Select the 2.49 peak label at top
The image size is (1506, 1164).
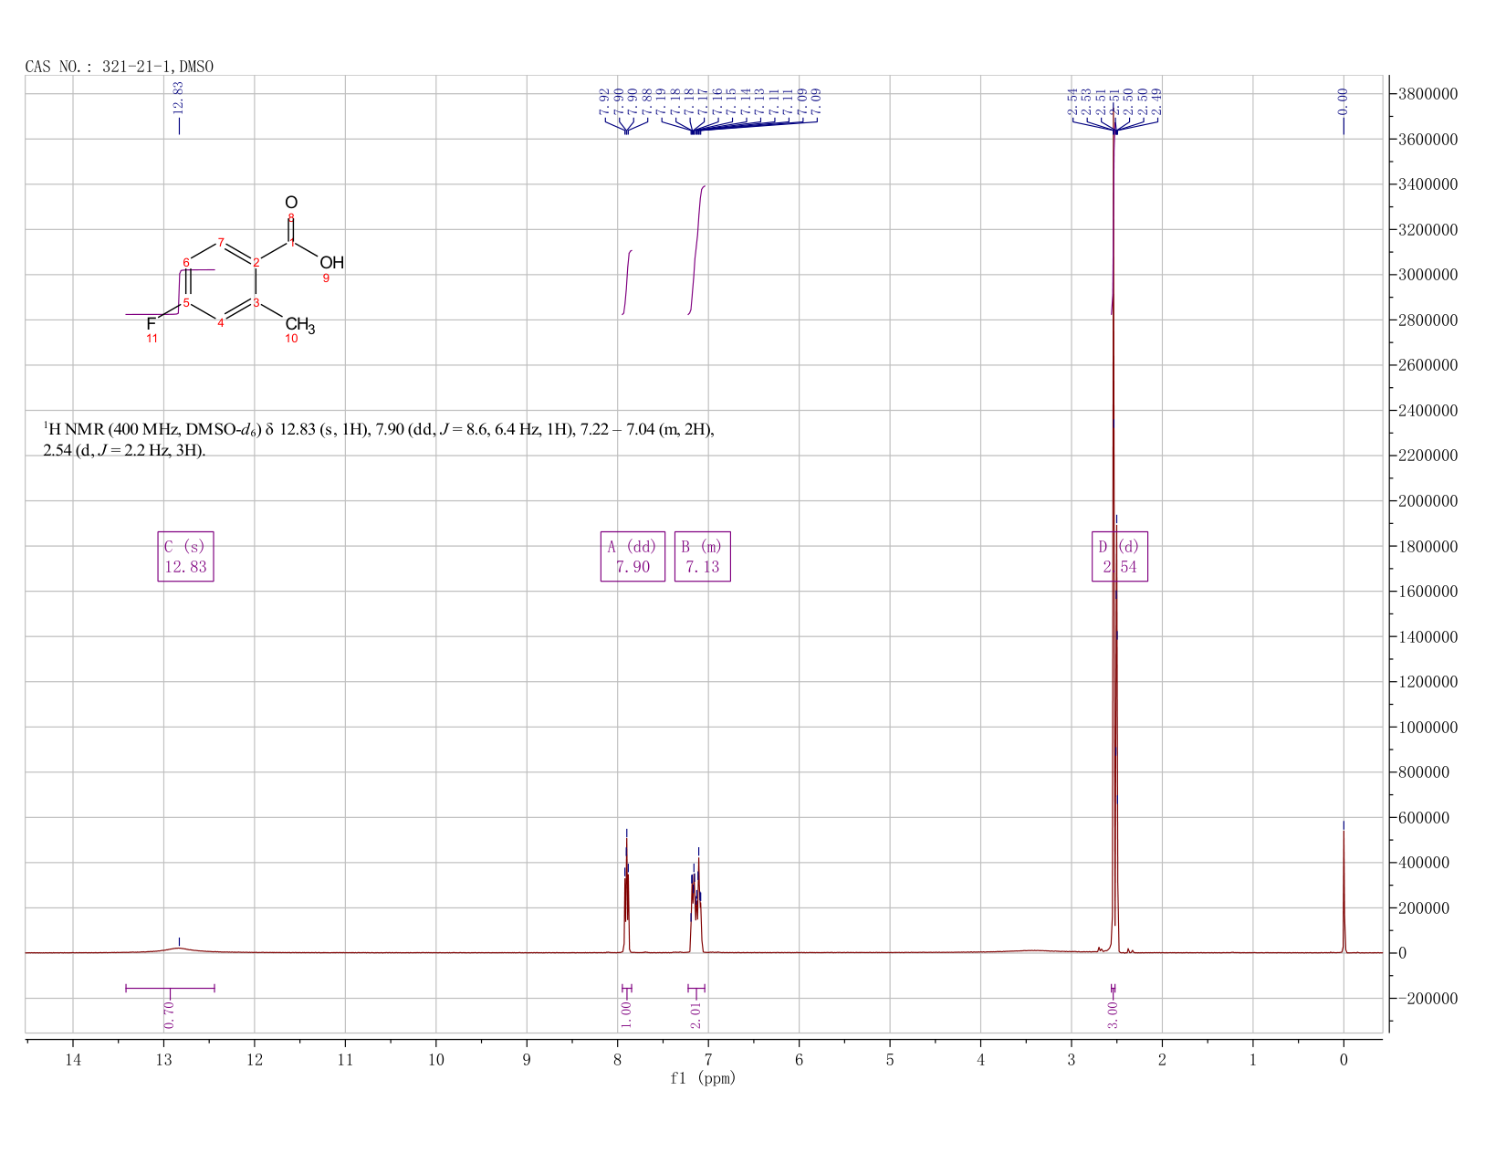point(1156,101)
